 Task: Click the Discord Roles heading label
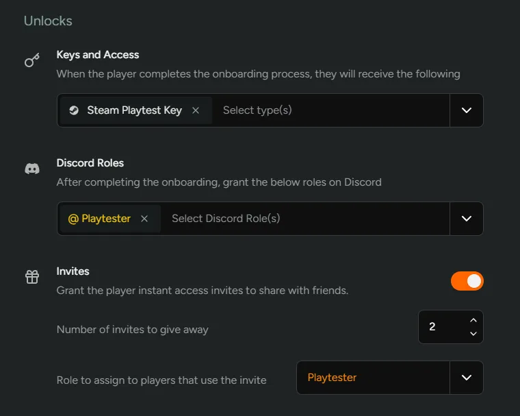[x=90, y=163]
